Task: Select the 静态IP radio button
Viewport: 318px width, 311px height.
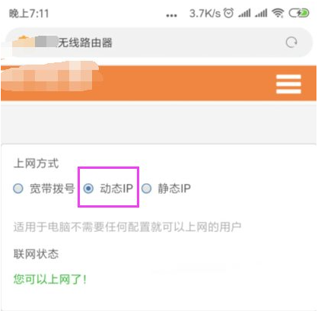Action: tap(146, 189)
